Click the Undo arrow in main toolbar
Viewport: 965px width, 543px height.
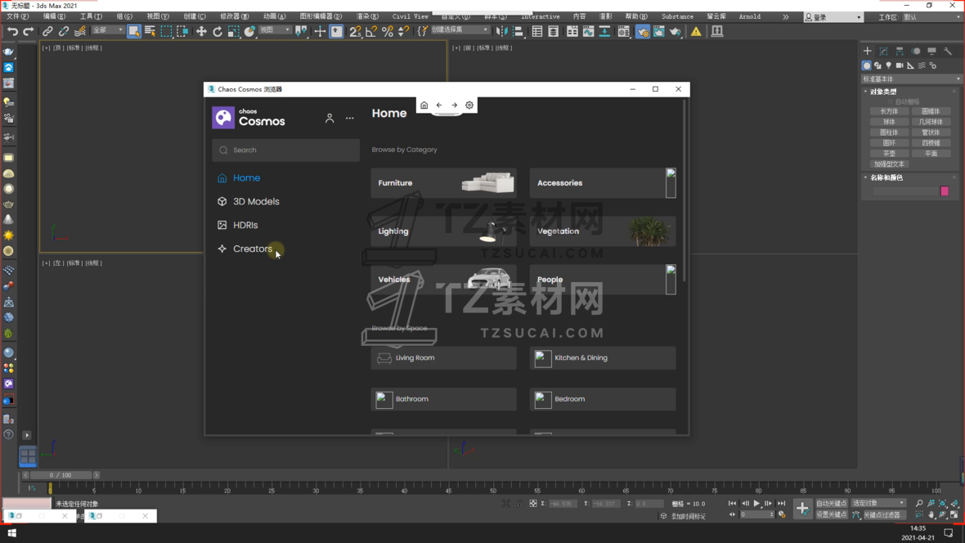(12, 32)
